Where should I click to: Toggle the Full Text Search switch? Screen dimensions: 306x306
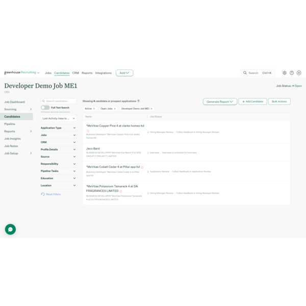(x=45, y=108)
